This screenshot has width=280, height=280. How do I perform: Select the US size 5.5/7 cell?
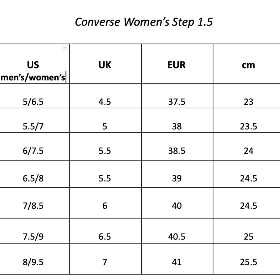pos(33,127)
